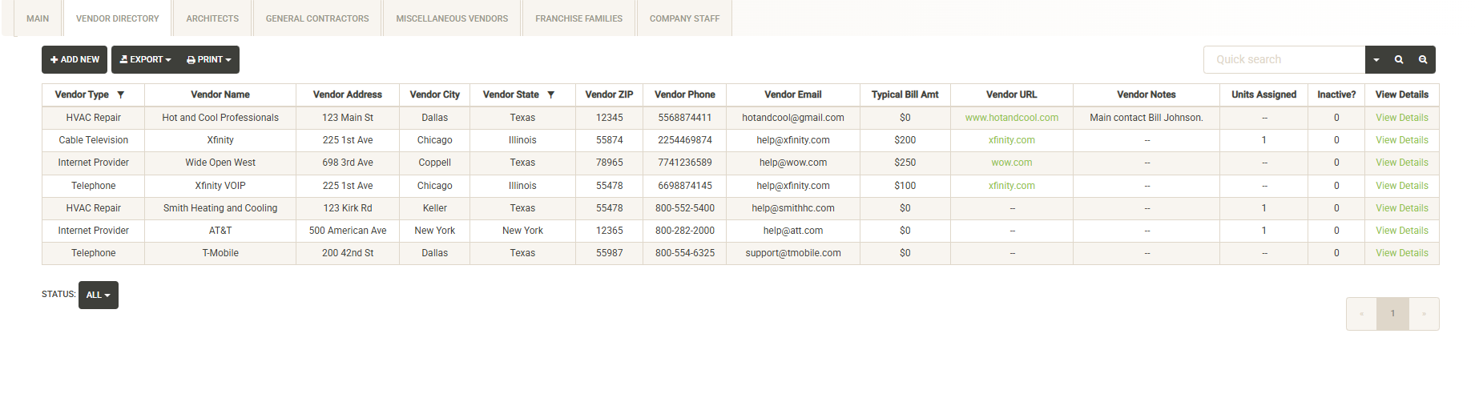Open the search options caret dropdown
Image resolution: width=1483 pixels, height=398 pixels.
pos(1376,60)
